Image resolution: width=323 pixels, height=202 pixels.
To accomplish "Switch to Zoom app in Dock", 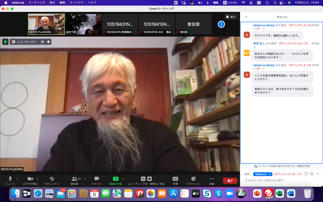I will point(230,194).
